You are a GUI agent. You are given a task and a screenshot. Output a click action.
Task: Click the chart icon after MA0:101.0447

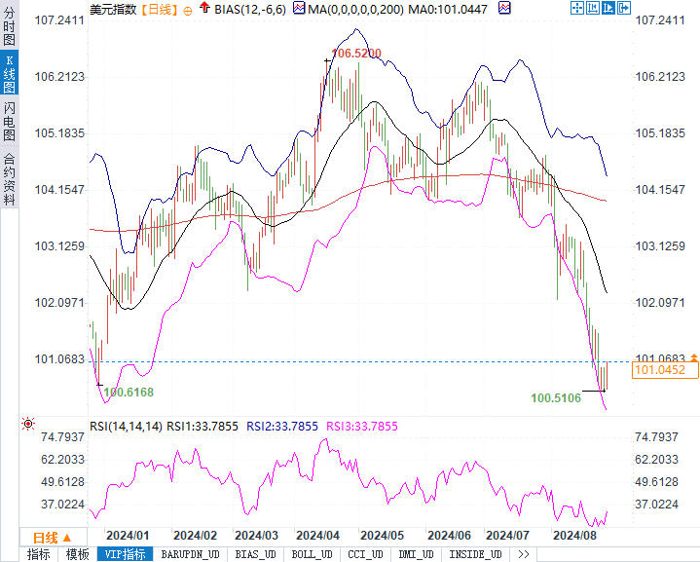coord(504,8)
